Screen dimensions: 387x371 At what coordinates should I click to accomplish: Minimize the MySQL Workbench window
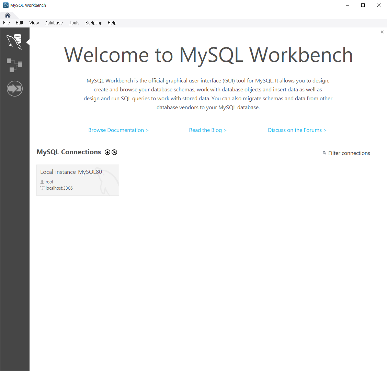pyautogui.click(x=348, y=5)
